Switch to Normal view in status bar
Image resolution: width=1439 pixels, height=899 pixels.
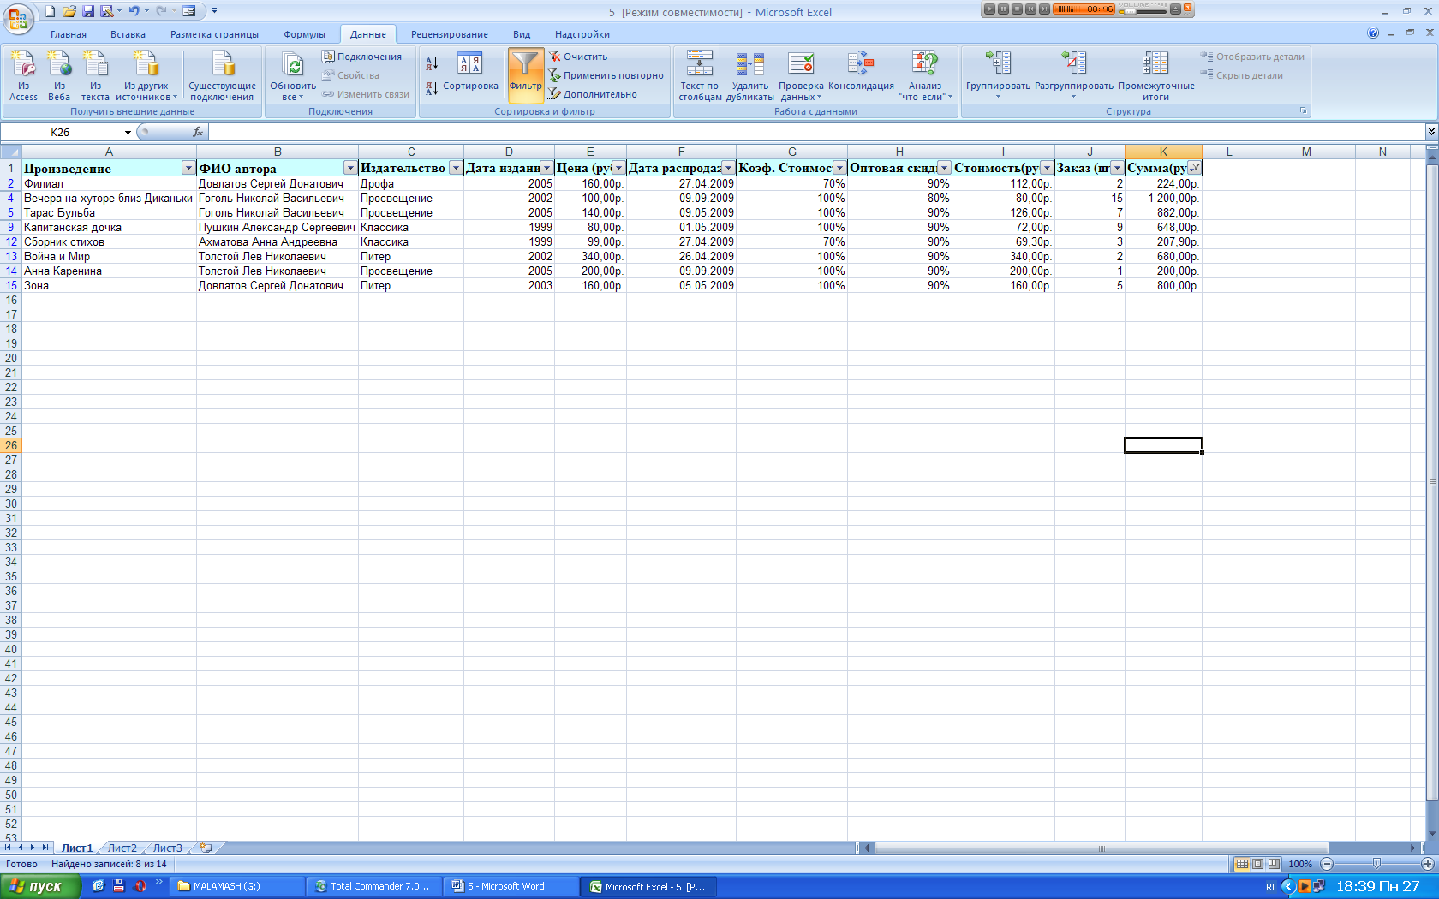pyautogui.click(x=1241, y=864)
